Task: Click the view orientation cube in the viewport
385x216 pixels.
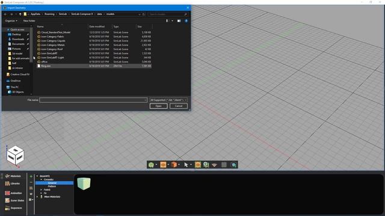Action: (x=16, y=155)
